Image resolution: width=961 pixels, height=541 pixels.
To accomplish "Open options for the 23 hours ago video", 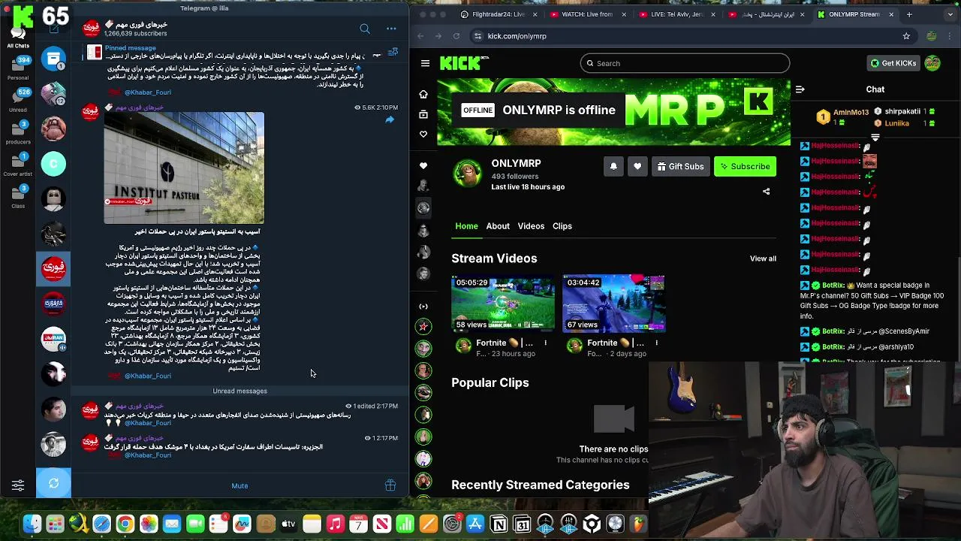I will coord(545,343).
